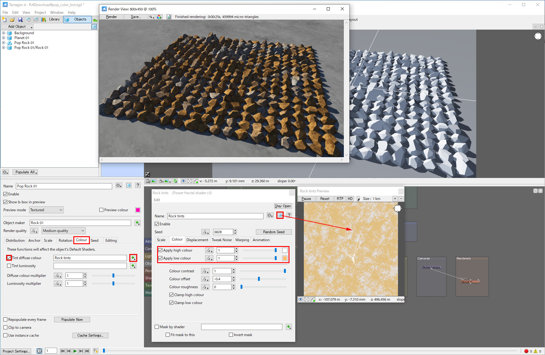Uncheck Tint diffuse colour checkbox
Viewport: 545px width, 355px height.
pyautogui.click(x=9, y=258)
